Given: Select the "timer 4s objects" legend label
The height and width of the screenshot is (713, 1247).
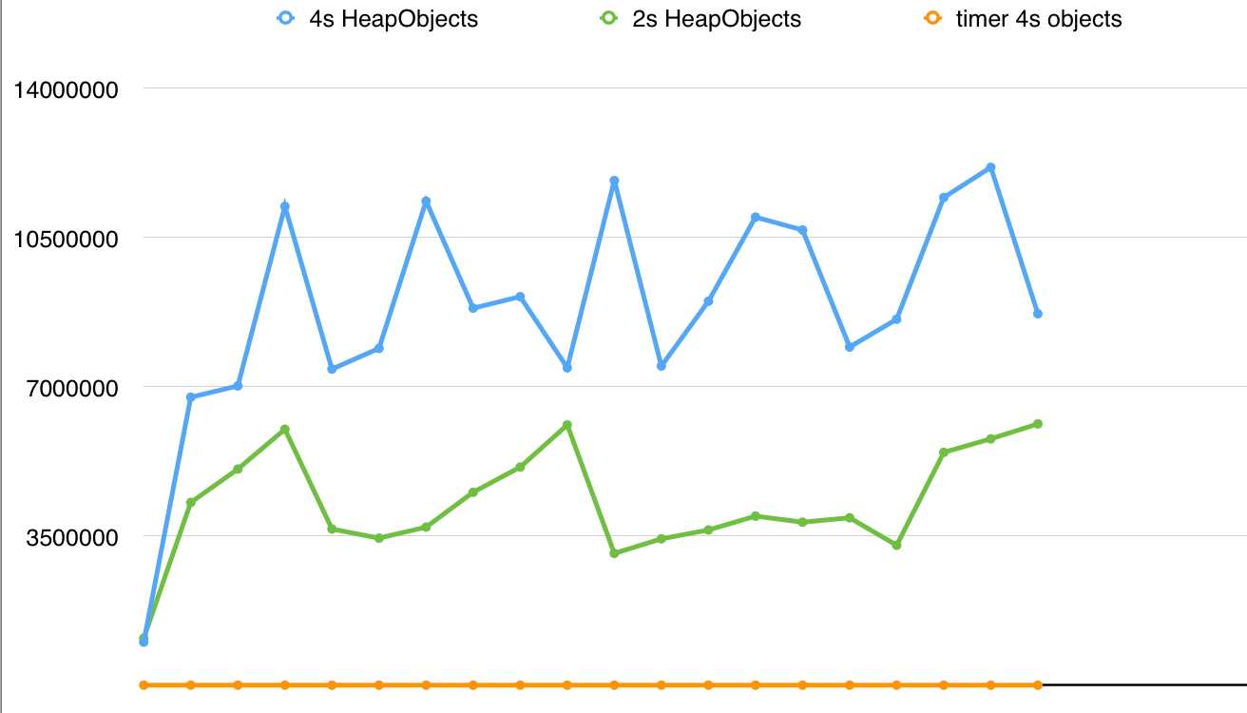Looking at the screenshot, I should 1039,18.
